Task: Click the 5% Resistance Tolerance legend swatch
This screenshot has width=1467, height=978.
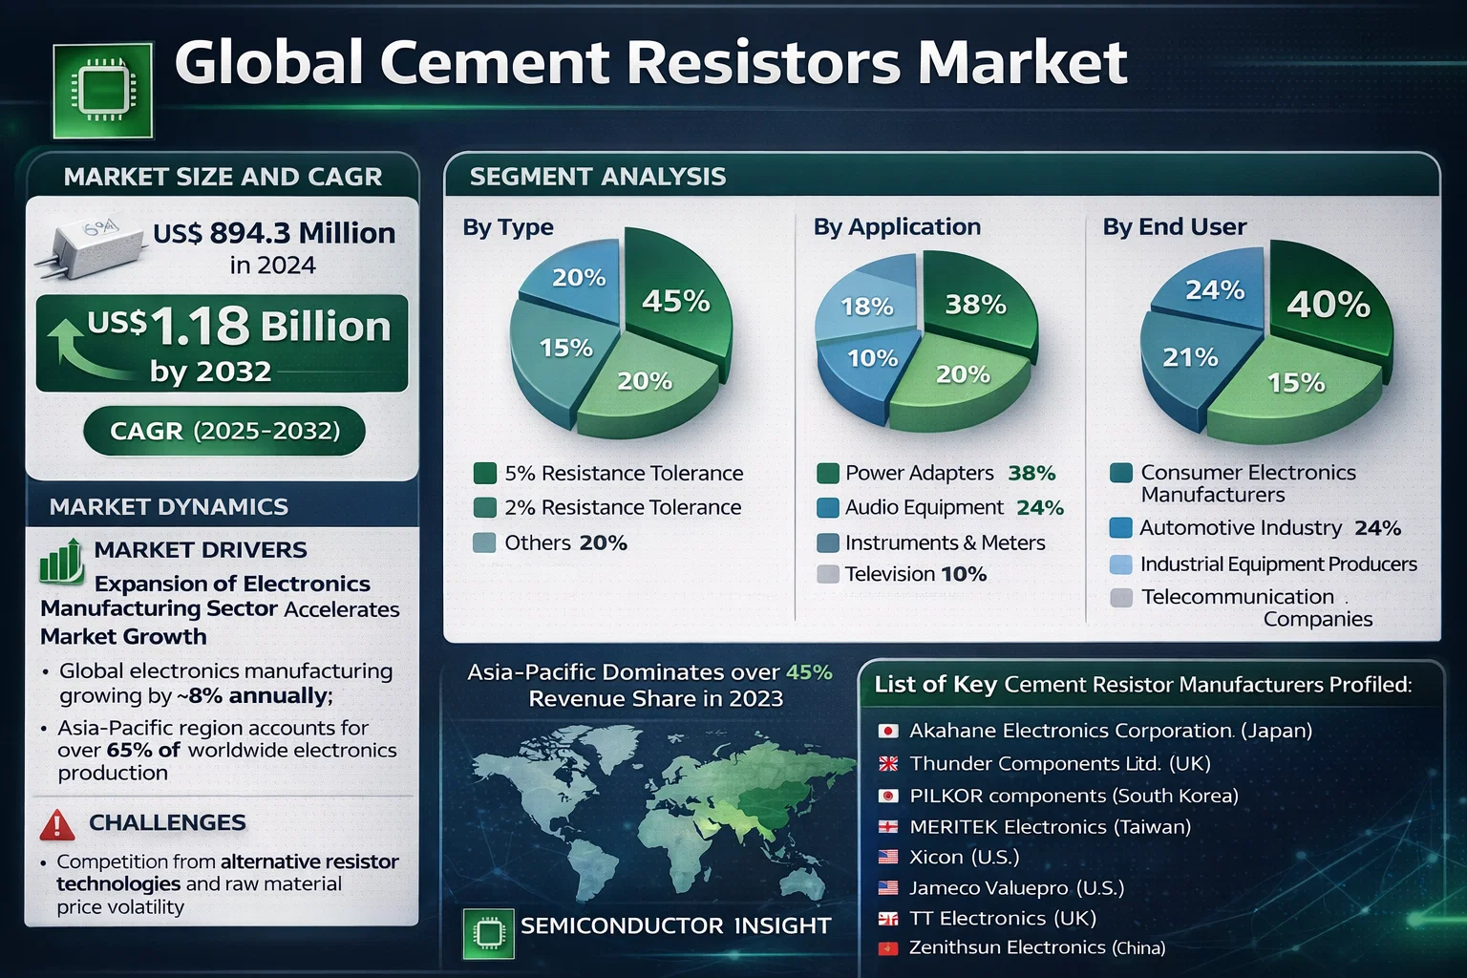Action: (x=484, y=474)
